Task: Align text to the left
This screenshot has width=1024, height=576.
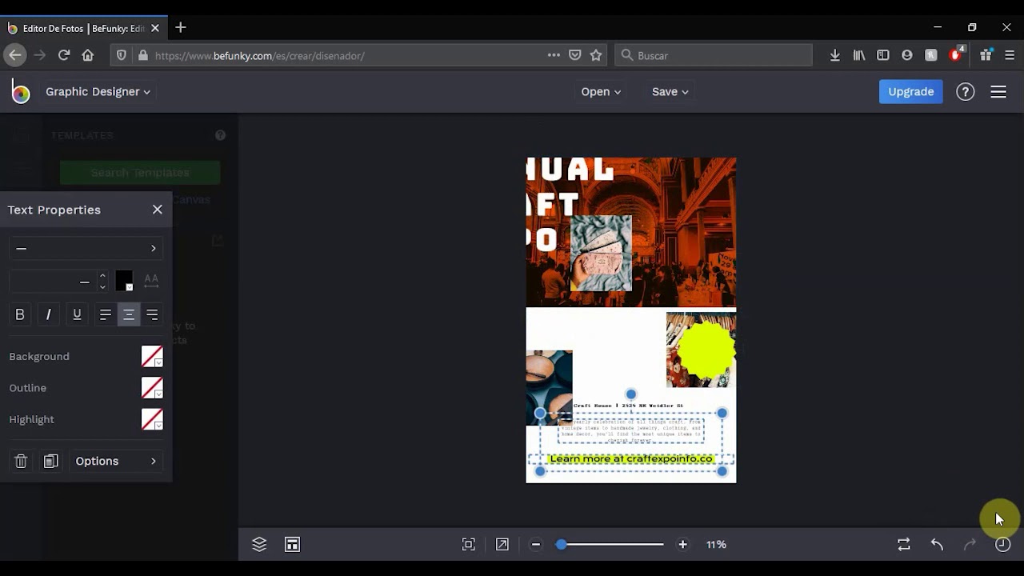Action: tap(105, 314)
